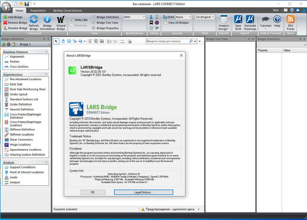Open Legal Notices in About dialog
307x220 pixels.
coord(144,192)
